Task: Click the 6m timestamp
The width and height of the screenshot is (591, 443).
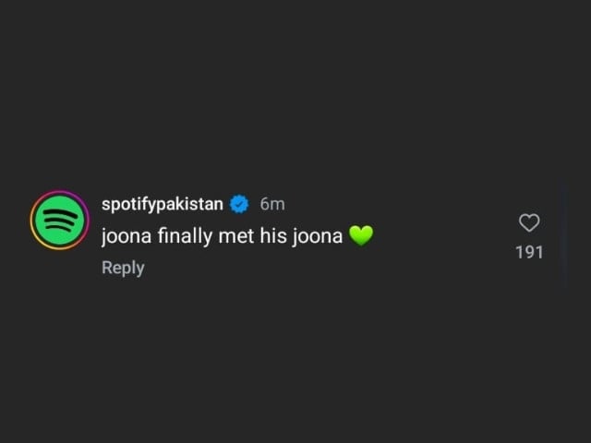Action: click(272, 204)
